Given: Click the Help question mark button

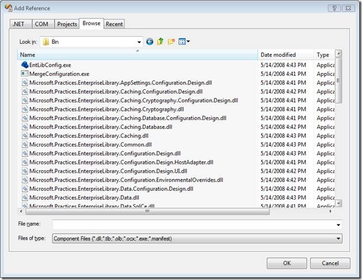Looking at the screenshot, I should [x=334, y=8].
